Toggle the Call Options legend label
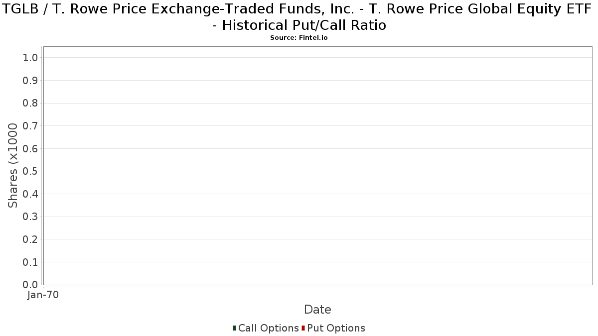Image resolution: width=598 pixels, height=336 pixels. 269,328
